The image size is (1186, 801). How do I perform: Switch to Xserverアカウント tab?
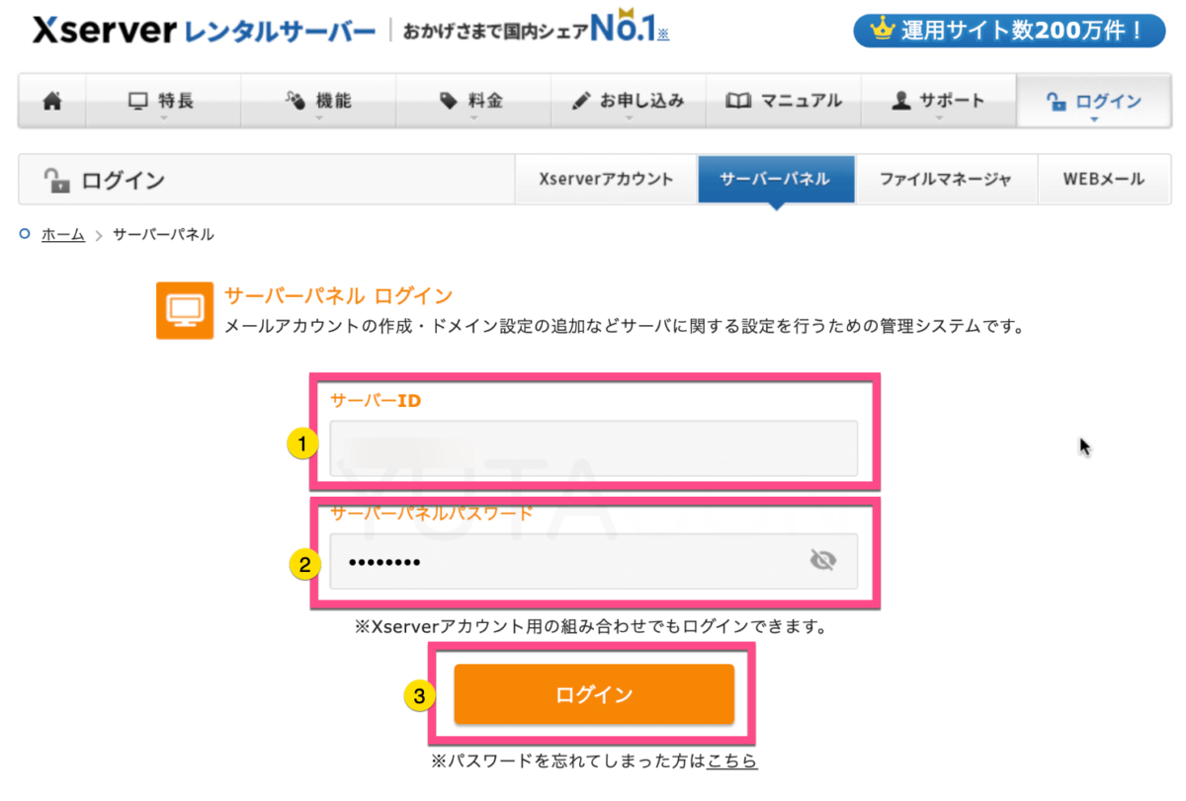point(606,180)
